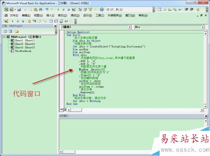Toggle Design Mode on the Debug toolbar
The width and height of the screenshot is (210, 156).
click(x=6, y=21)
